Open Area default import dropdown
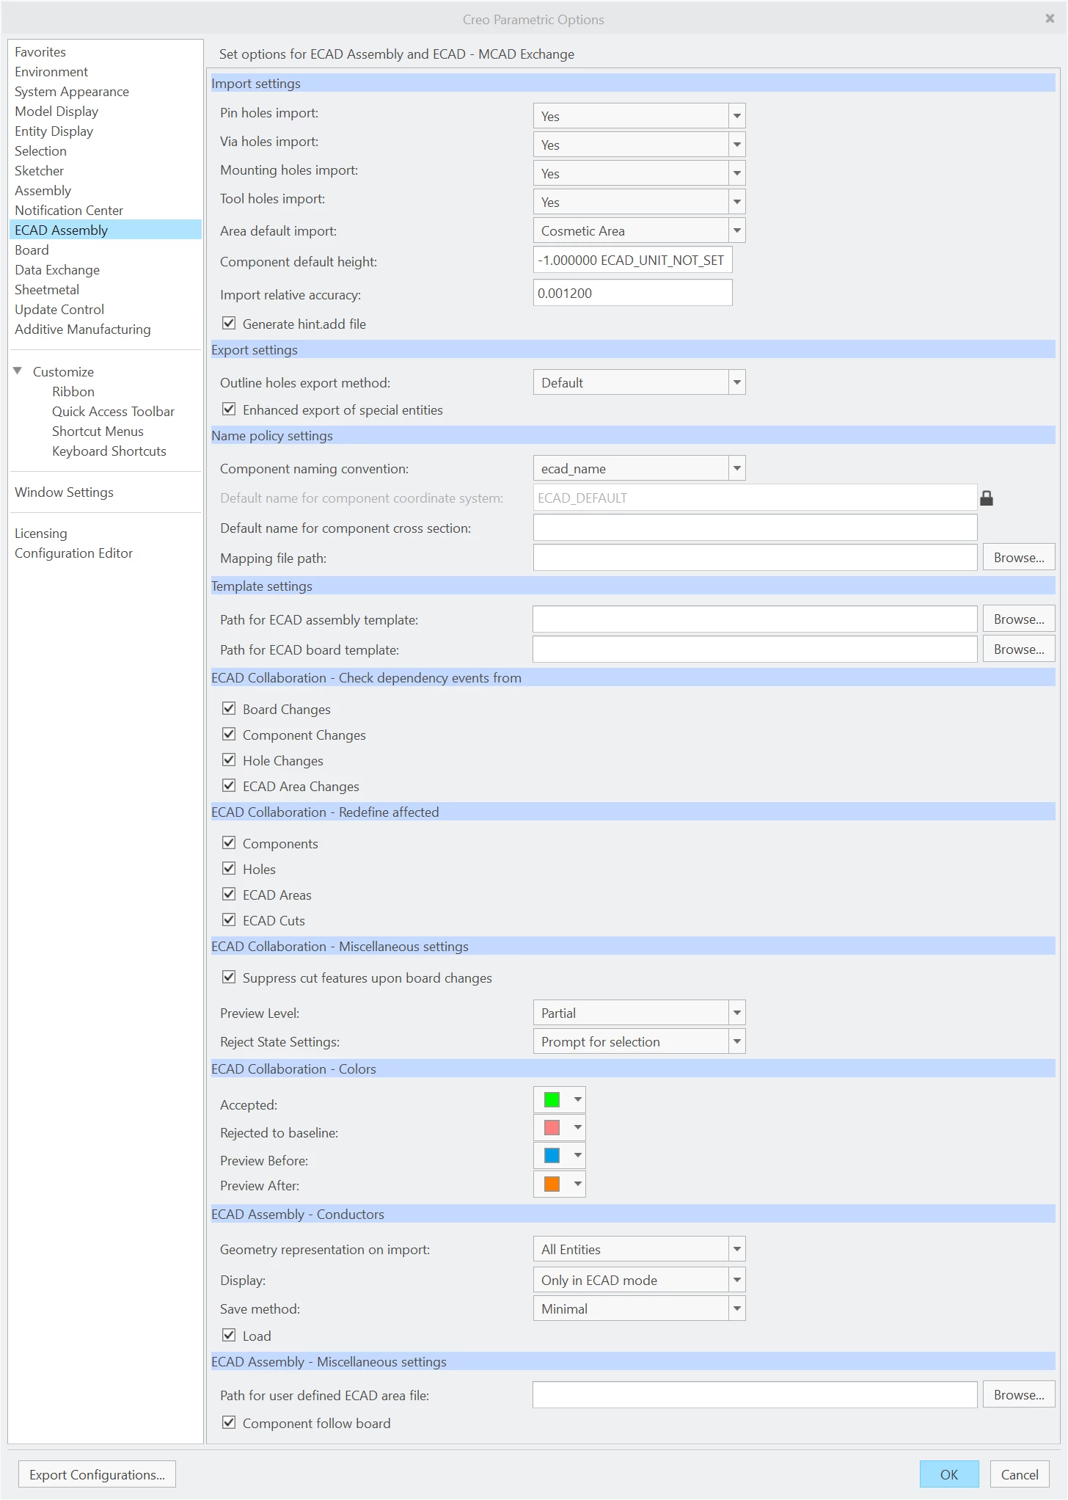 (x=639, y=230)
